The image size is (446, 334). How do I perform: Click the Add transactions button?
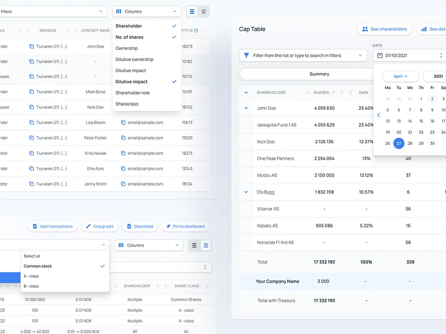(53, 226)
